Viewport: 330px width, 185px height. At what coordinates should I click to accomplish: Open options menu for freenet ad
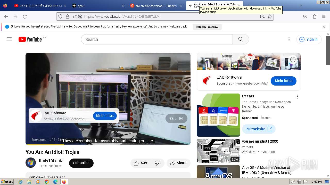pyautogui.click(x=297, y=97)
